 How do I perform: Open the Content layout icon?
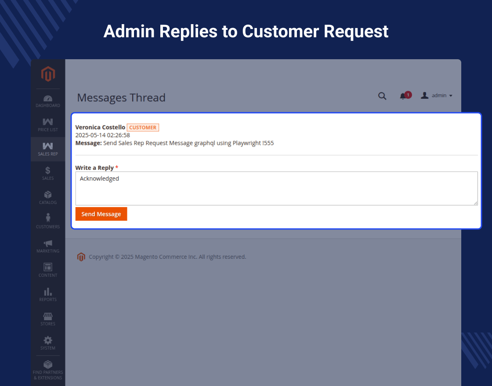48,267
